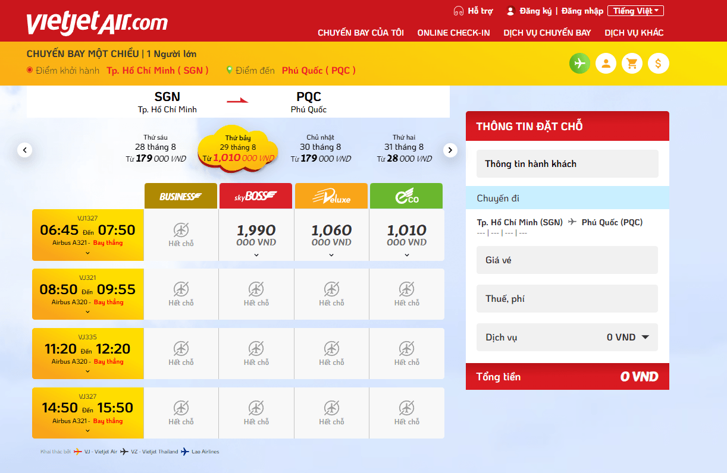
Task: Click the Thuế, phí row
Action: coord(567,298)
